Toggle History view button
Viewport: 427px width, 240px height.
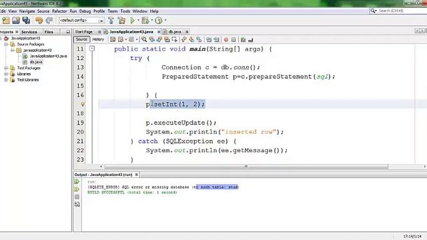[98, 39]
